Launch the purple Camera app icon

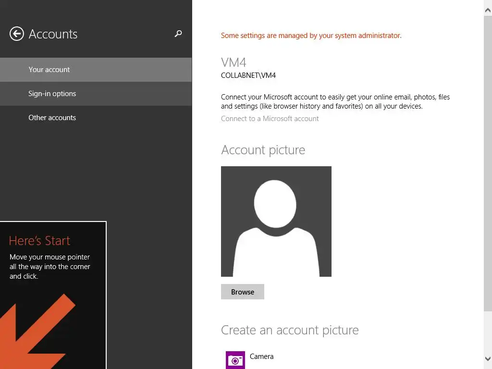click(235, 360)
